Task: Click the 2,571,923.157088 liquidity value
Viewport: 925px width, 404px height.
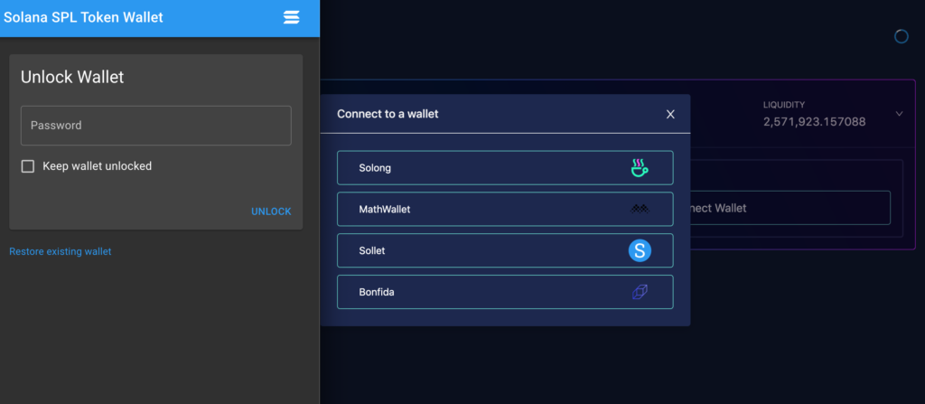Action: tap(814, 122)
